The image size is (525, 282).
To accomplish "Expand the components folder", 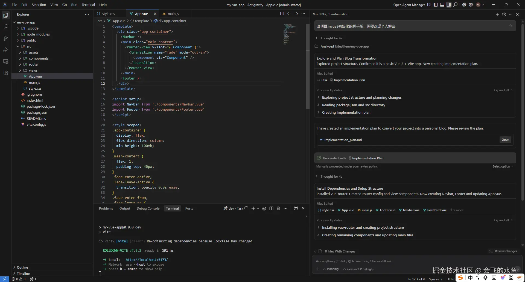I will 39,58.
